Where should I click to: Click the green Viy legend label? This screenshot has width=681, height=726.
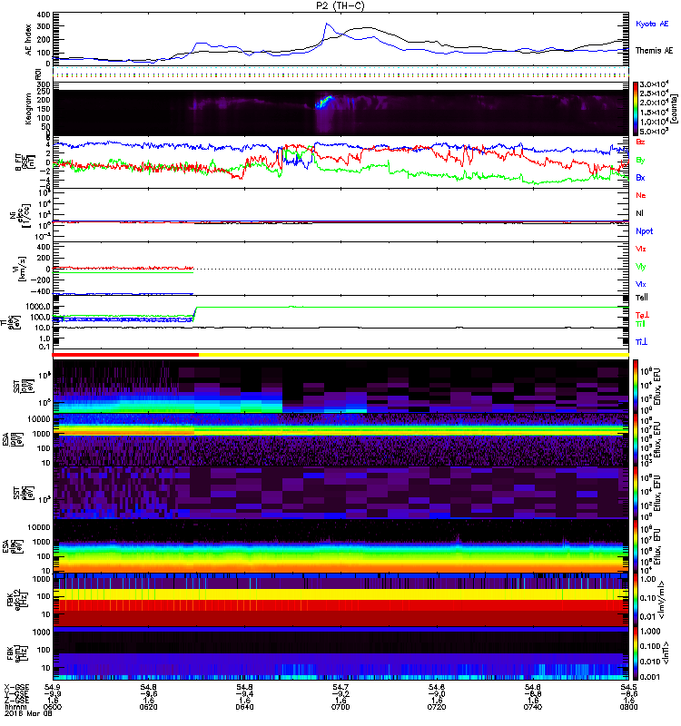pyautogui.click(x=641, y=267)
